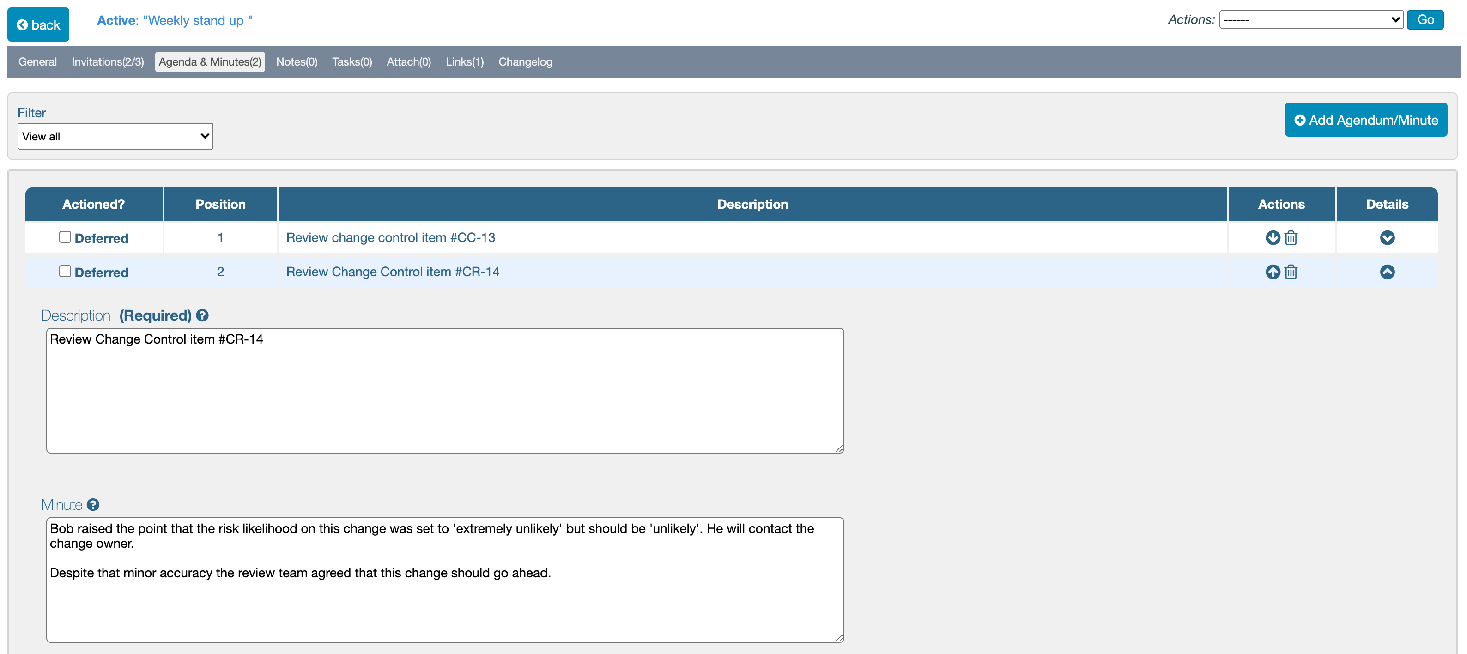
Task: Click the Minute help question mark icon
Action: pos(93,505)
